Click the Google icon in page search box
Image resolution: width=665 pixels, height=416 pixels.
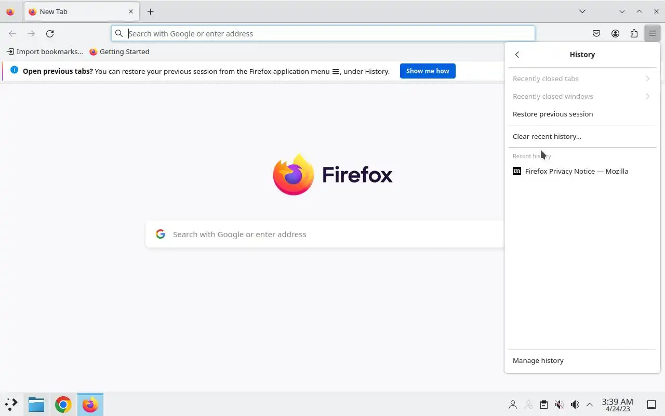(161, 234)
